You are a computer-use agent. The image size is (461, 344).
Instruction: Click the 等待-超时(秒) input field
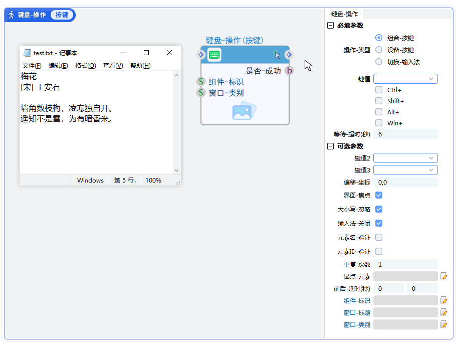tap(405, 134)
